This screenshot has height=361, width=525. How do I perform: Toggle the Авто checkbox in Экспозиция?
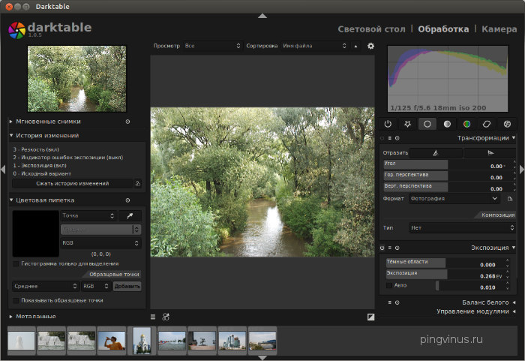pos(389,286)
